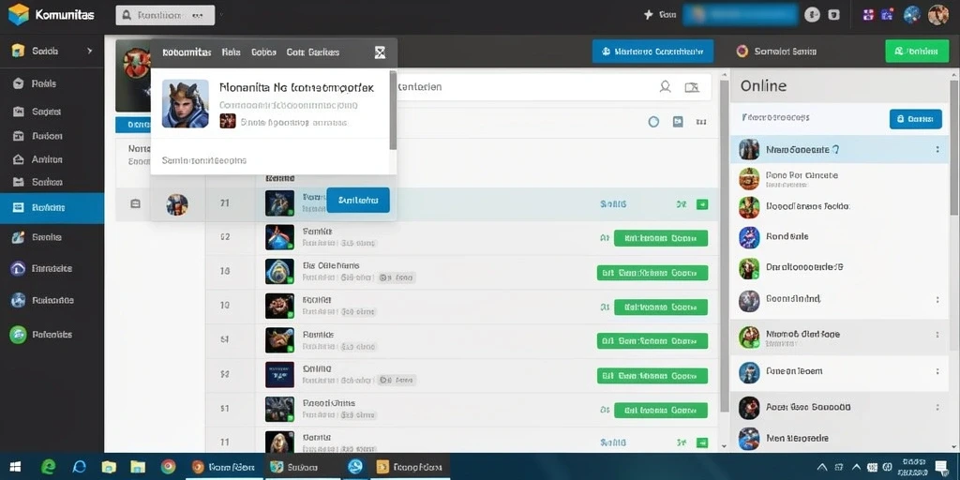Click the globe icon beside the profile avatar
This screenshot has height=480, width=960.
[x=912, y=15]
